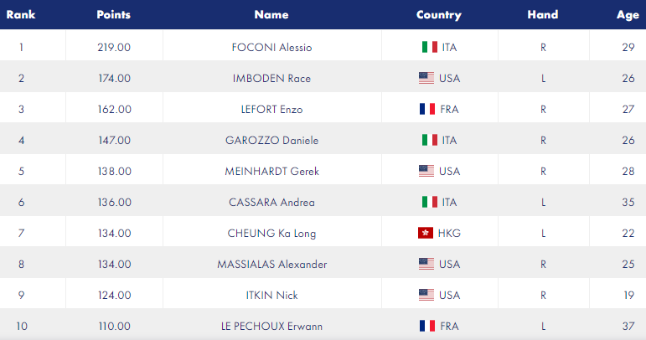
Task: Select the 174.00 points cell
Action: (114, 78)
